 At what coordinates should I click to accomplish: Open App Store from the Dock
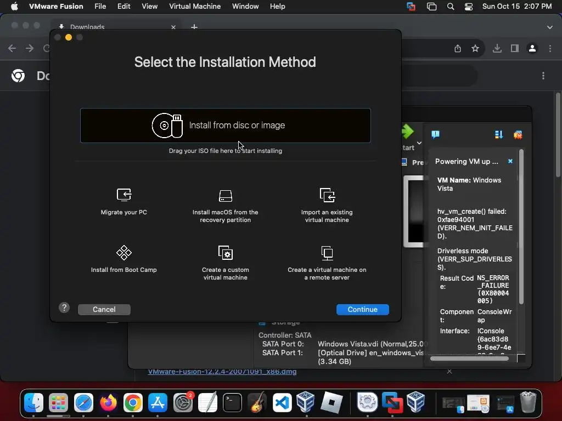point(158,403)
